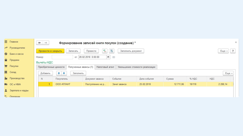Move row up with blue arrow
Screen dimensions: 243x136
(59, 73)
